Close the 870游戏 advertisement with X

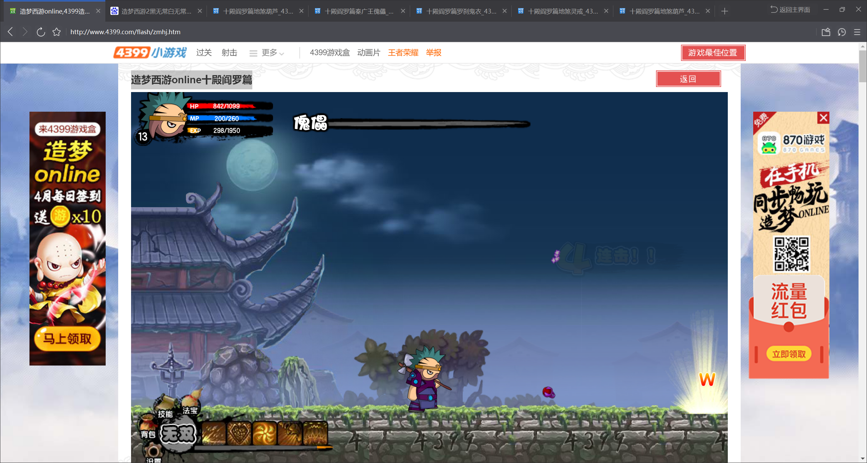point(823,118)
